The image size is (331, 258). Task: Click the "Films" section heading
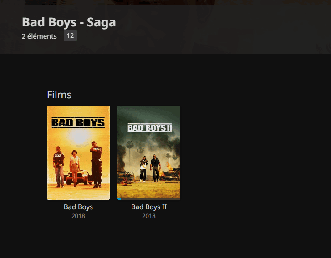[x=59, y=95]
